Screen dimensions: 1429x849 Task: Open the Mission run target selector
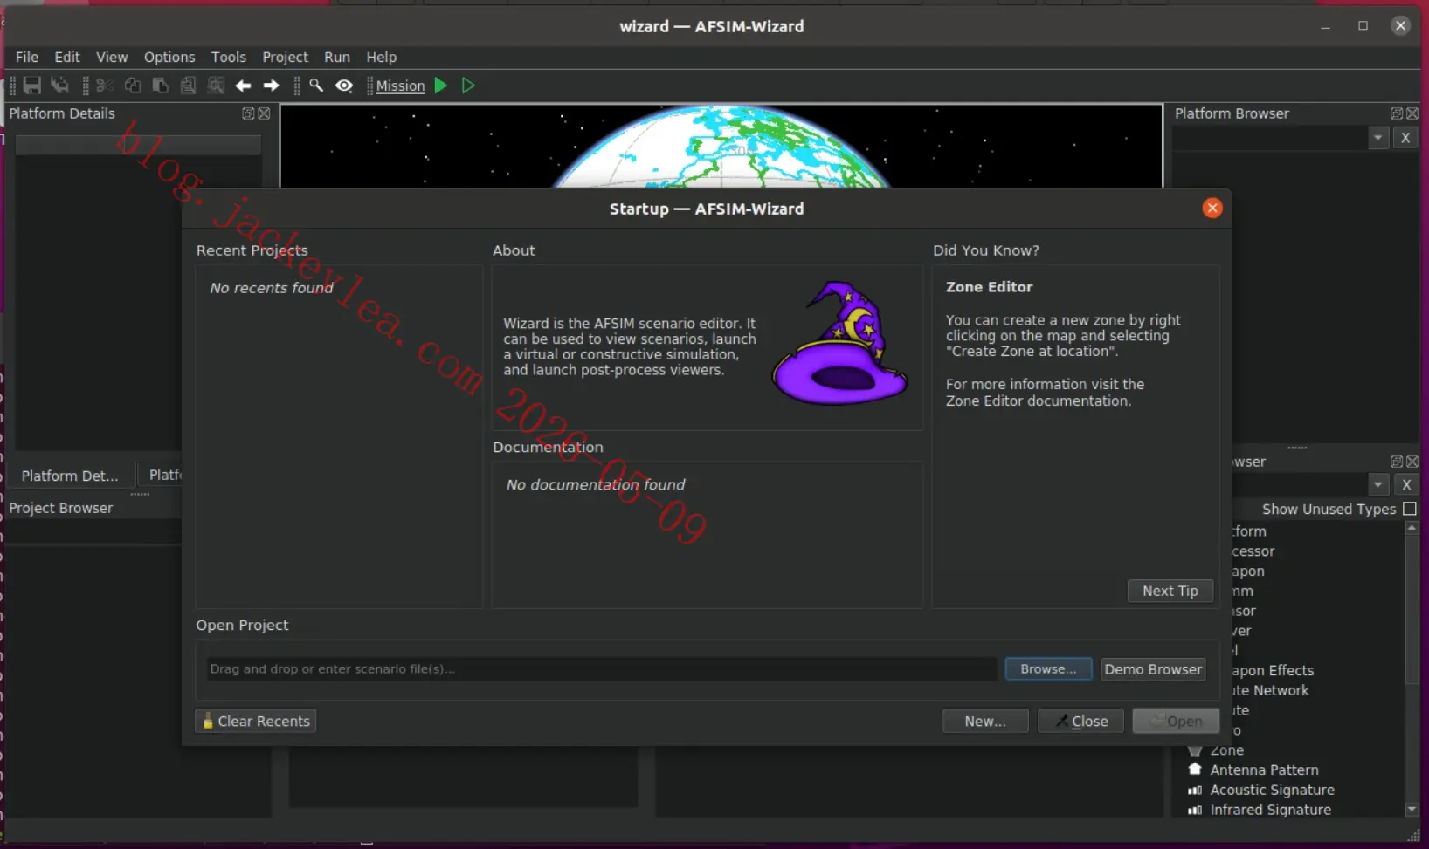(400, 86)
